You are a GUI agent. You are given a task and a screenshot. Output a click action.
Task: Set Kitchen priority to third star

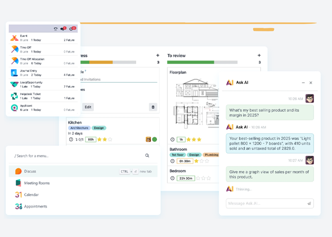[110, 139]
